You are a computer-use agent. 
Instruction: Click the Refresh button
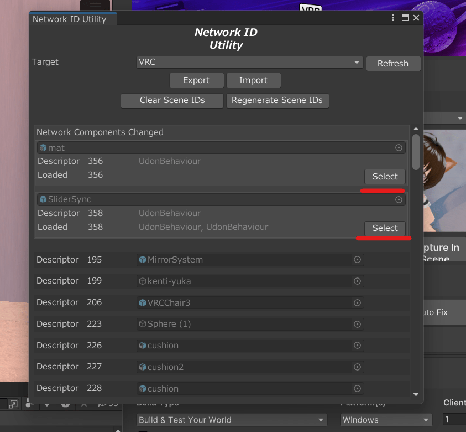[x=392, y=64]
